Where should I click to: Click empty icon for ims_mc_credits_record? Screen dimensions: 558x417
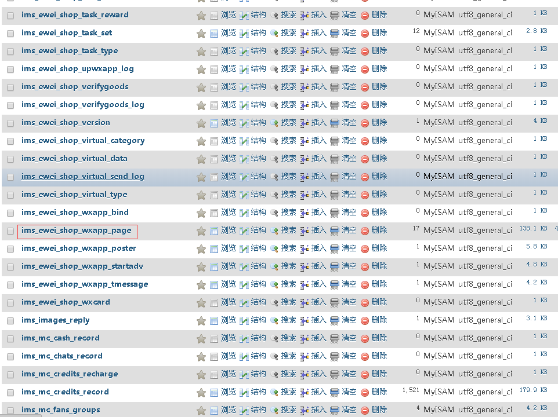point(335,393)
